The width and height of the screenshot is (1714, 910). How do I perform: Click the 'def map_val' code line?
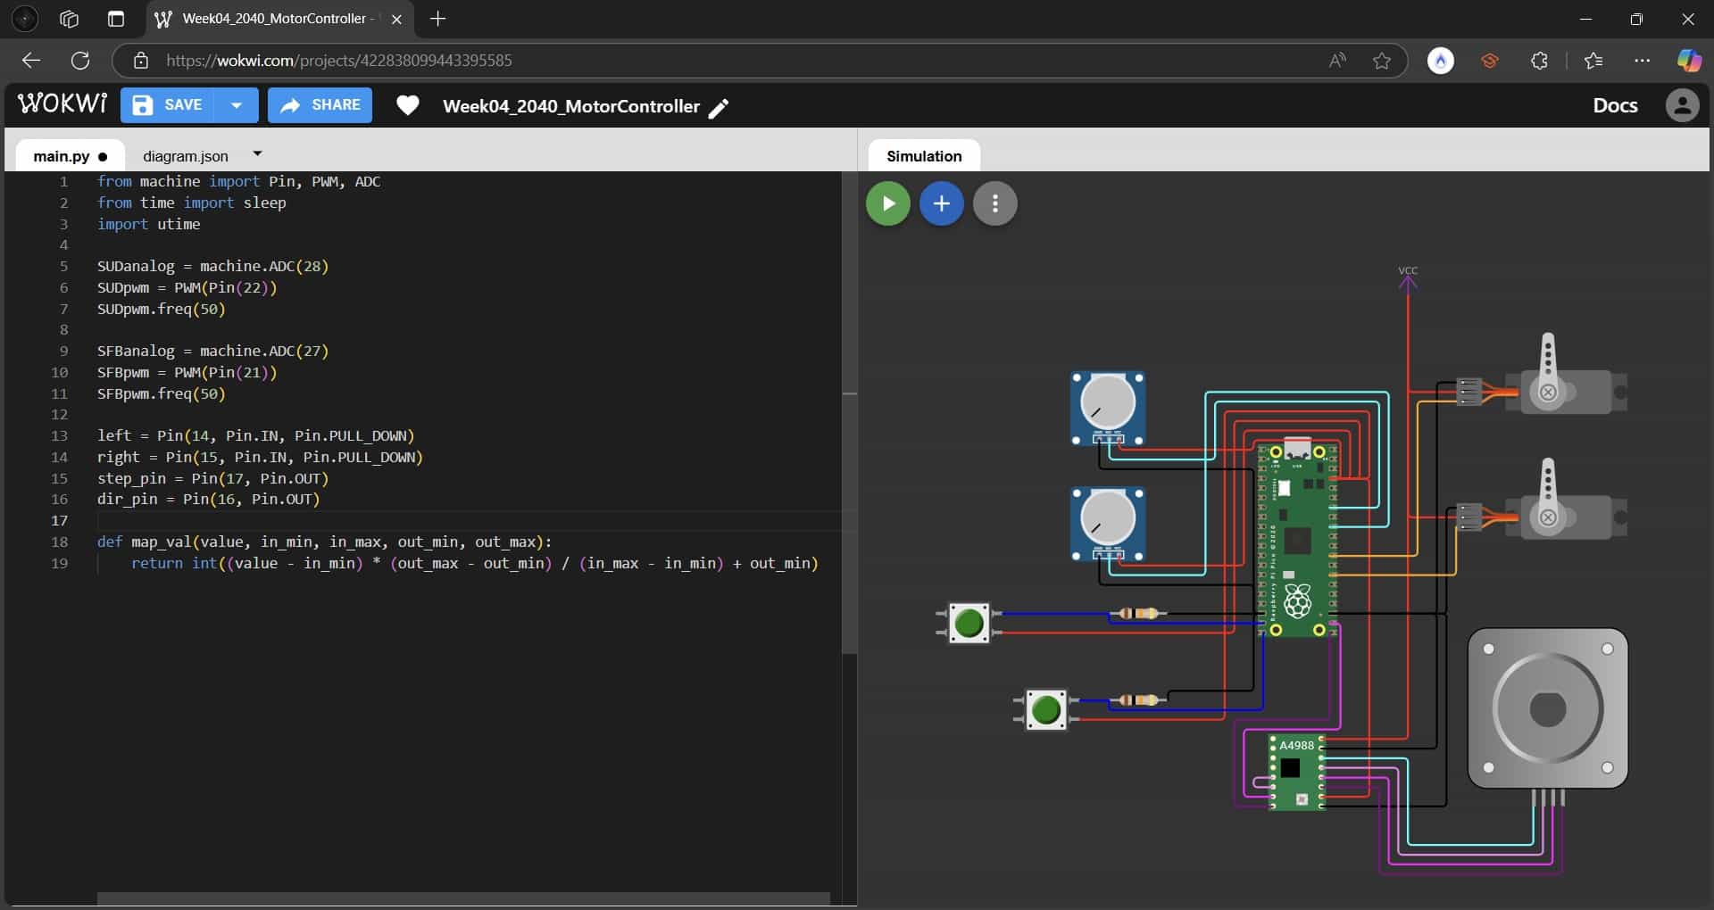tap(324, 542)
